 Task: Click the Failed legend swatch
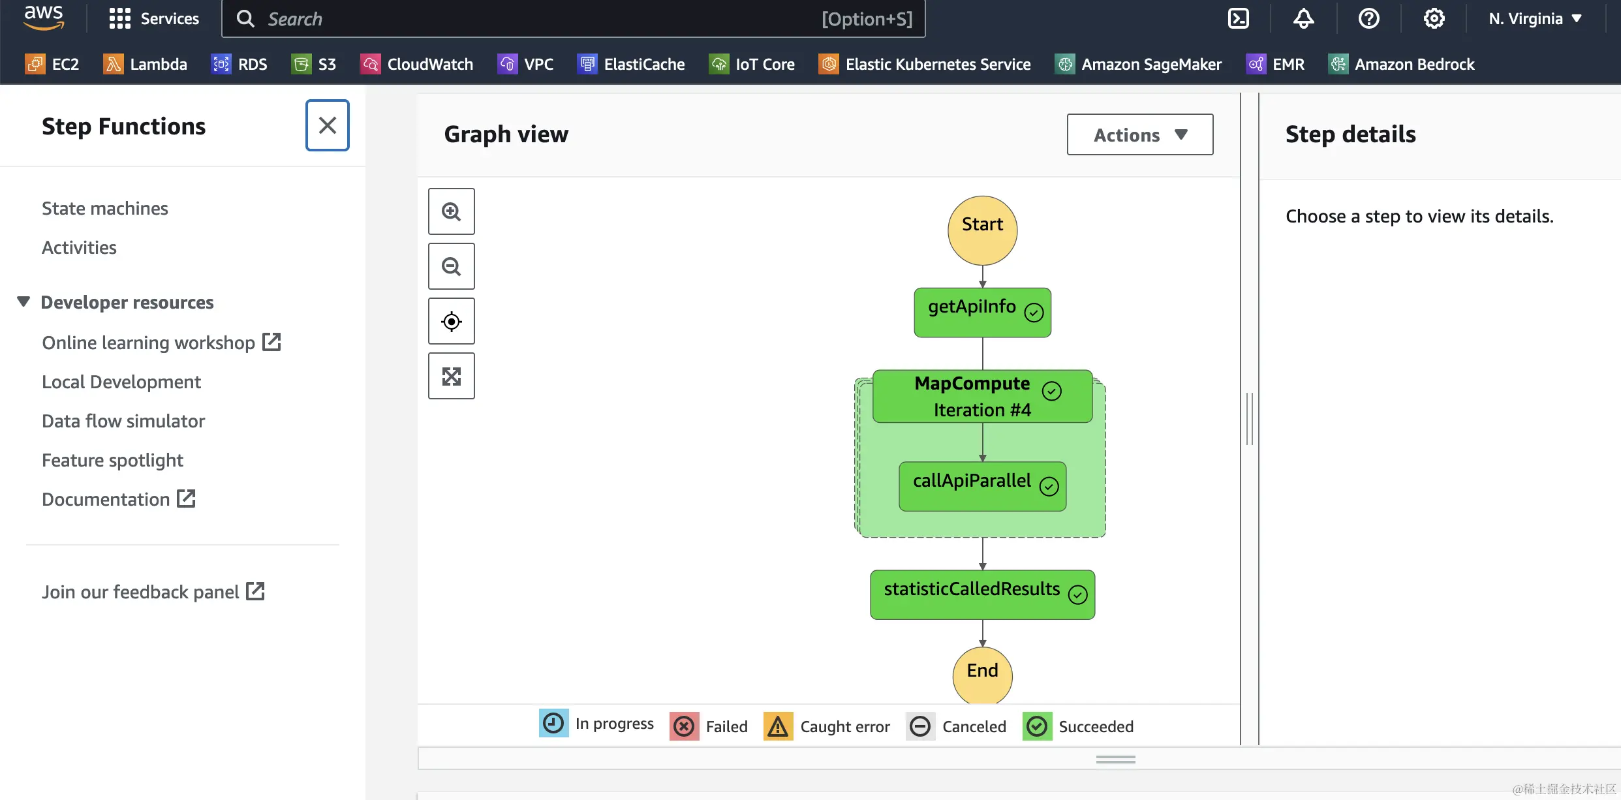pyautogui.click(x=684, y=726)
